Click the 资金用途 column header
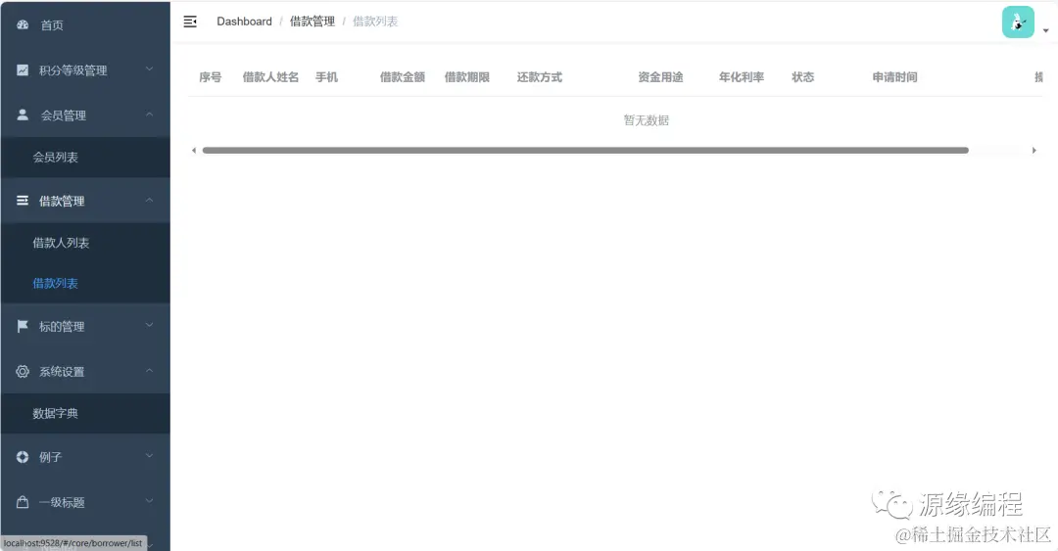 (x=660, y=77)
